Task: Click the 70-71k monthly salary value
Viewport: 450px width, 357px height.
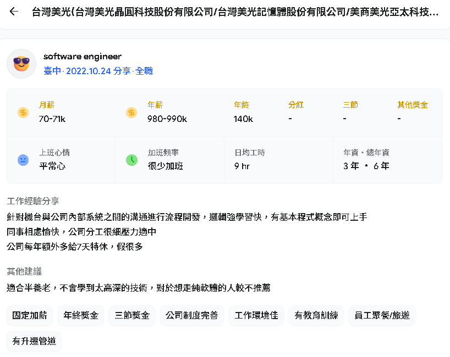Action: pos(52,119)
